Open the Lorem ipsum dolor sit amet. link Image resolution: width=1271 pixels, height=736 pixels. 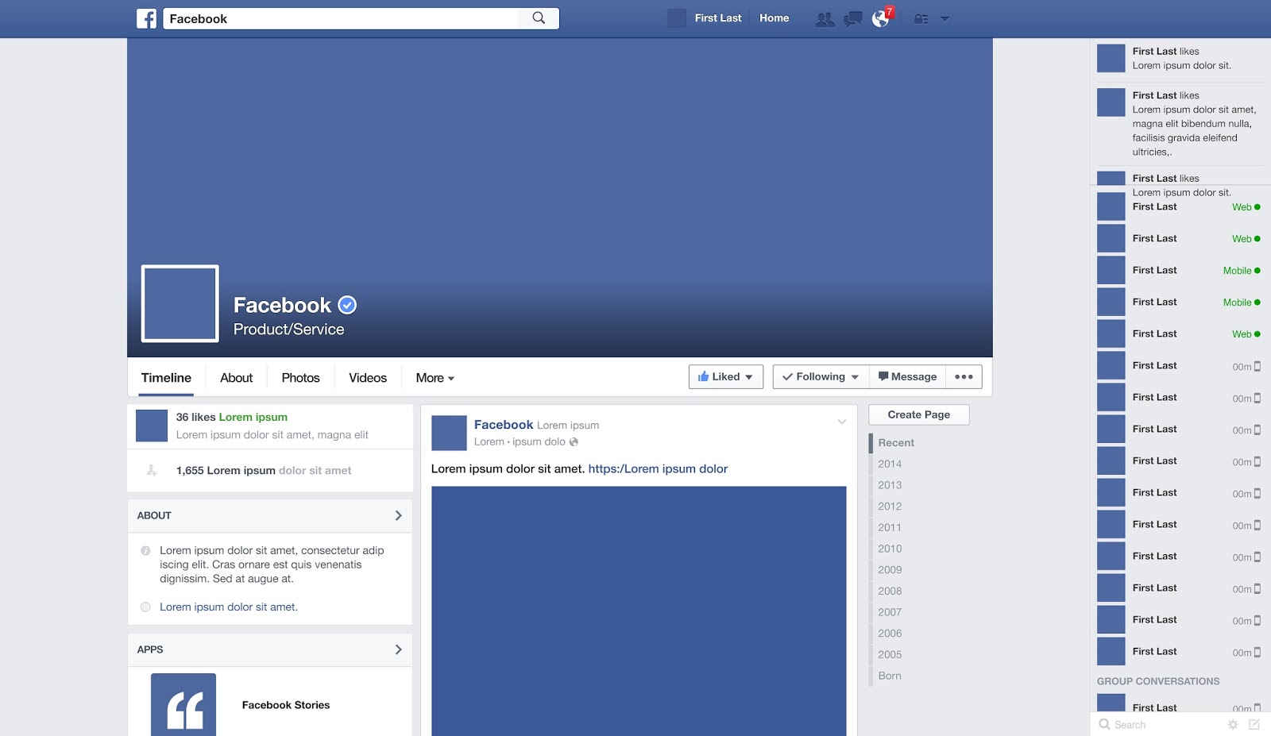(x=229, y=607)
